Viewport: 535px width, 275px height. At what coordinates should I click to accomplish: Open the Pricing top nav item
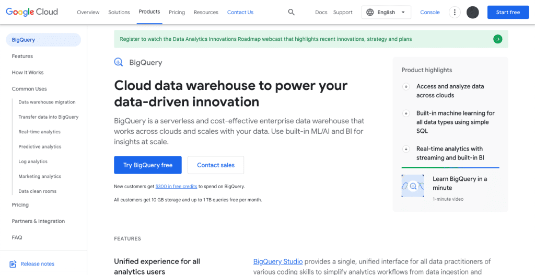(177, 13)
